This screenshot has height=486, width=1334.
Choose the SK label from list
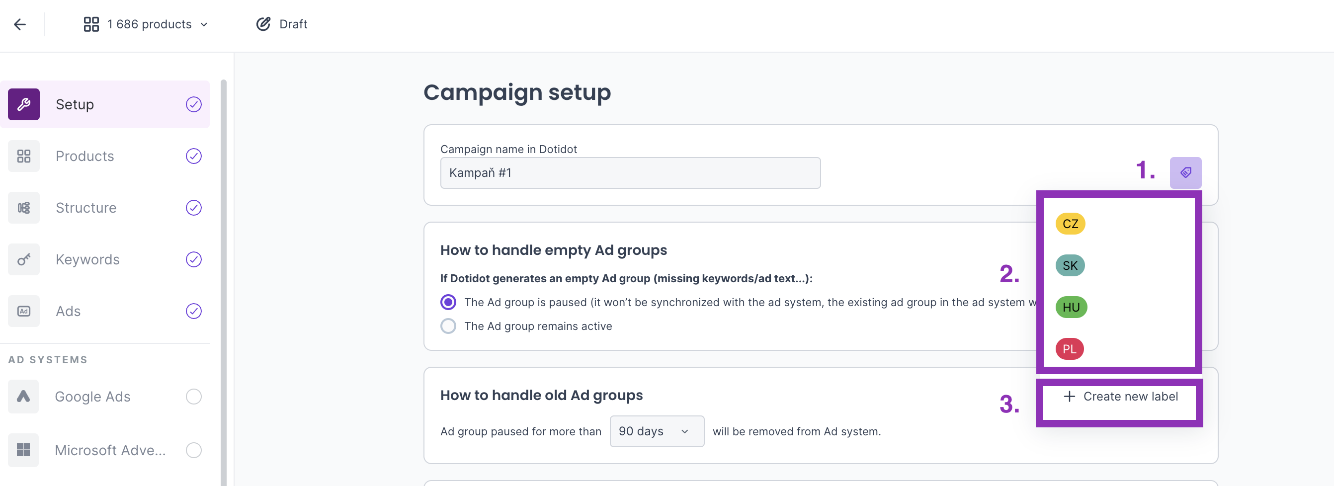1070,265
